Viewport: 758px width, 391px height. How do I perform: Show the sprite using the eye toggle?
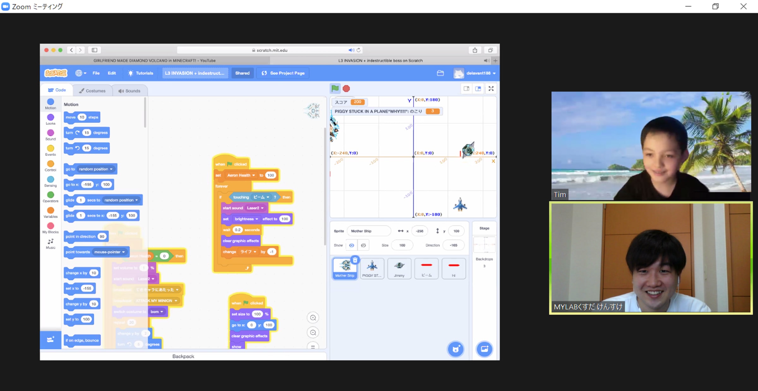[352, 245]
